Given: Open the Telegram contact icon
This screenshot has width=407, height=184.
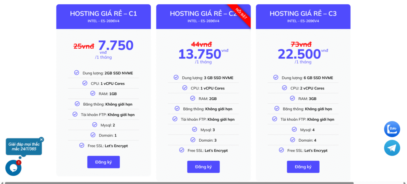Looking at the screenshot, I should 392,148.
